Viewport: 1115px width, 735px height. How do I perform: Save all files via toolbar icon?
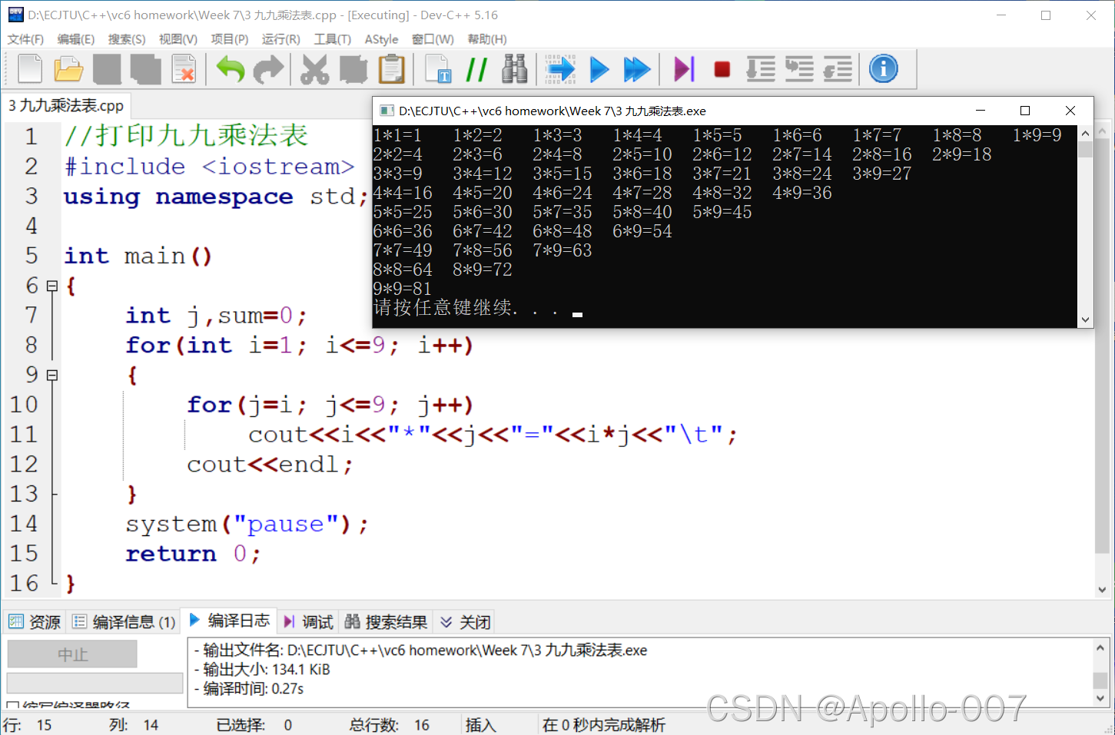coord(145,69)
